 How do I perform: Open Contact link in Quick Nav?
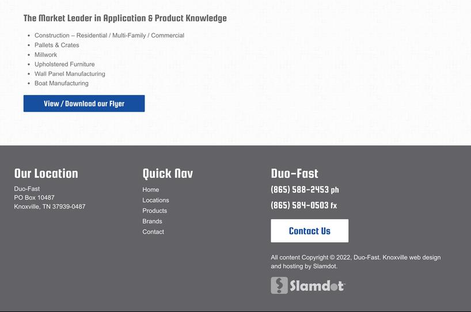(153, 232)
